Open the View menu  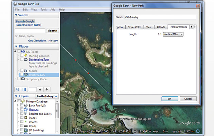click(x=34, y=10)
